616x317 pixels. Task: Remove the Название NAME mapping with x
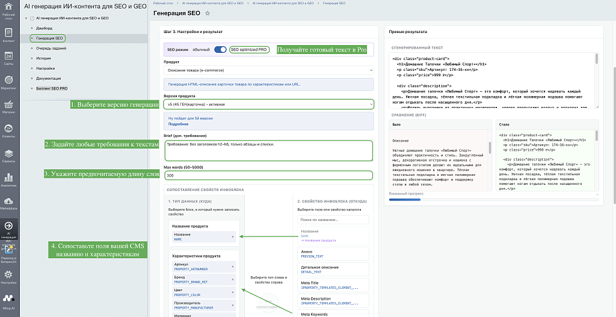pos(232,237)
